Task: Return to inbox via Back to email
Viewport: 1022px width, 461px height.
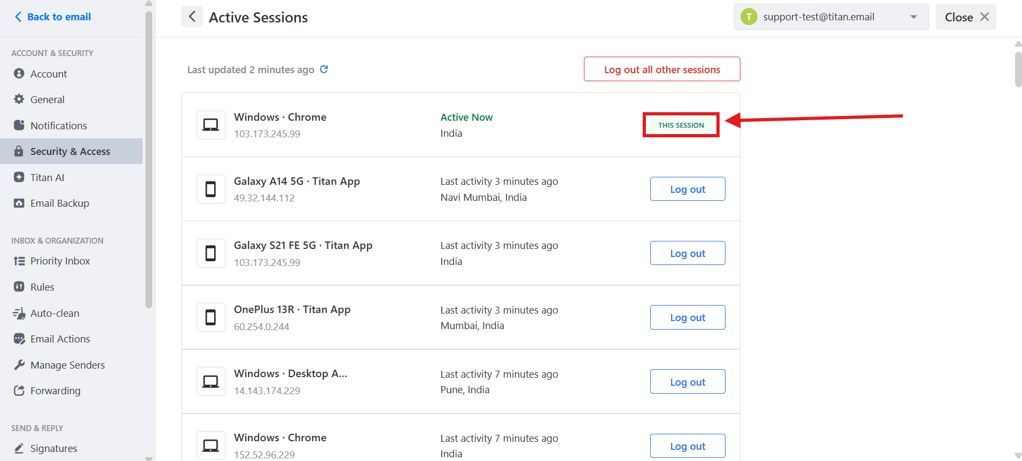Action: tap(52, 17)
